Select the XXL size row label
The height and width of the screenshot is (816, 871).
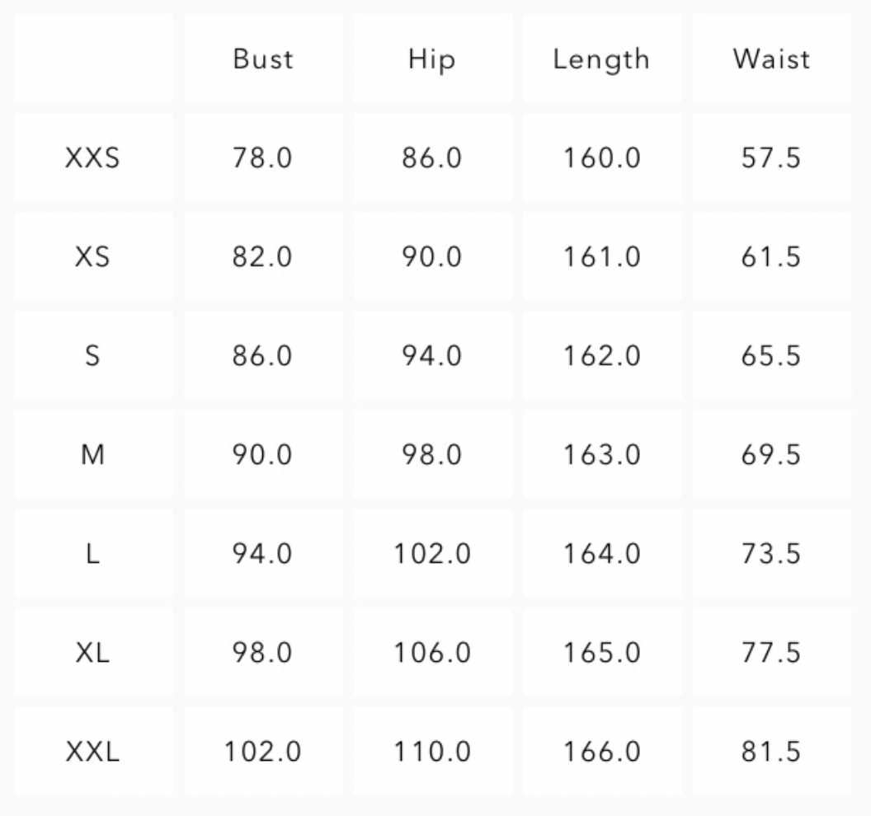pyautogui.click(x=92, y=752)
